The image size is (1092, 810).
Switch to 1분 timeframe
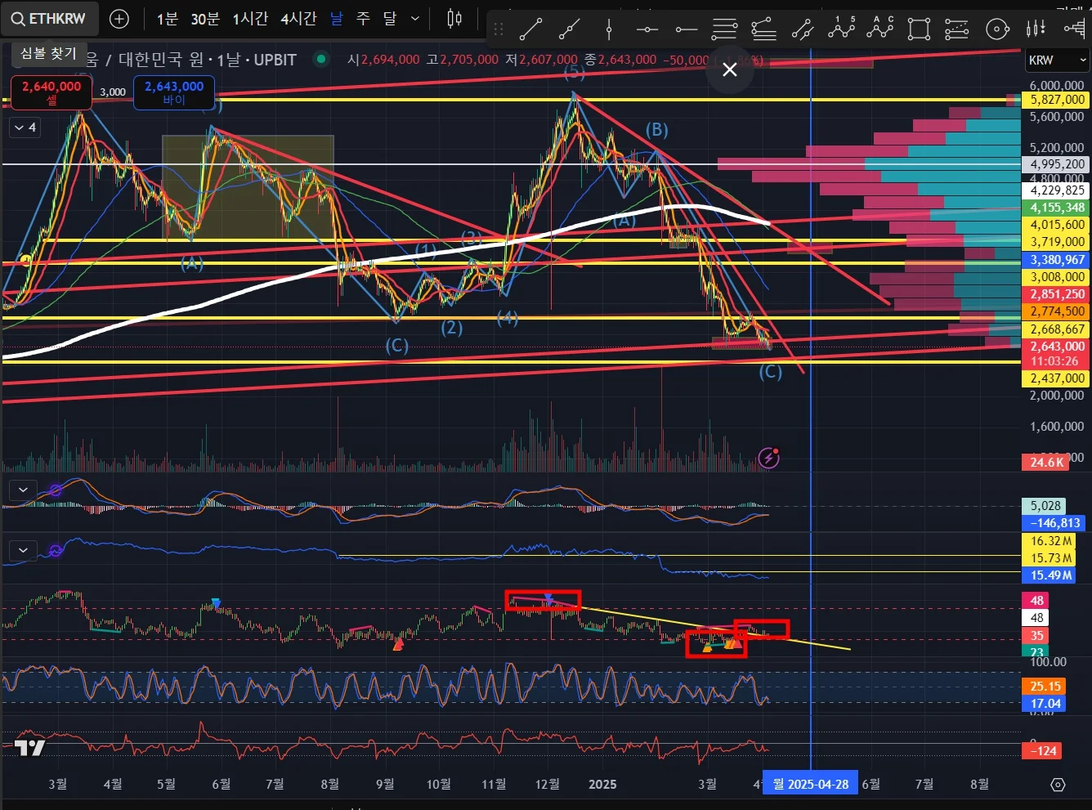coord(167,18)
